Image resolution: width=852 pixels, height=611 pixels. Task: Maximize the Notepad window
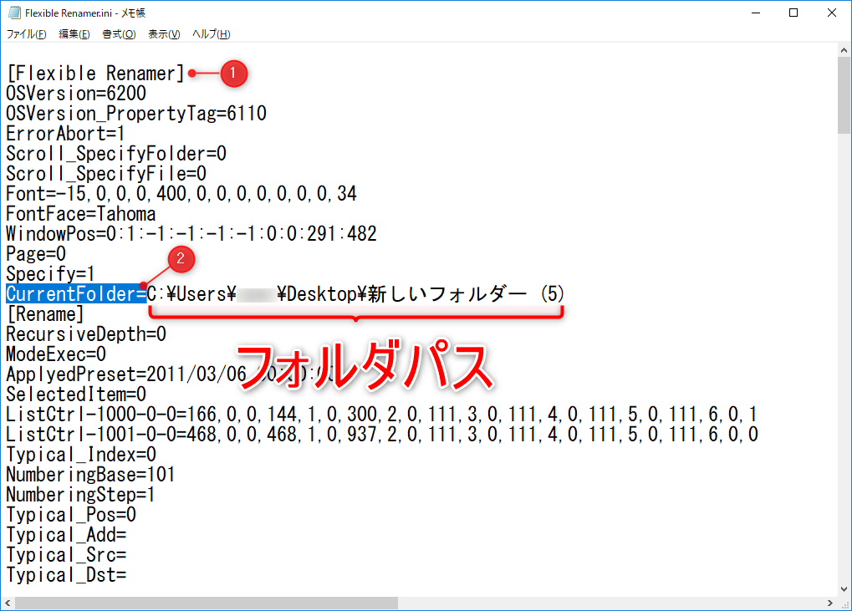pos(793,13)
